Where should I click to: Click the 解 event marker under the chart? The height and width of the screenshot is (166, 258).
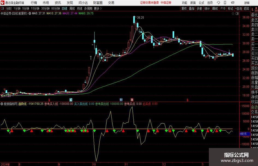pos(71,100)
